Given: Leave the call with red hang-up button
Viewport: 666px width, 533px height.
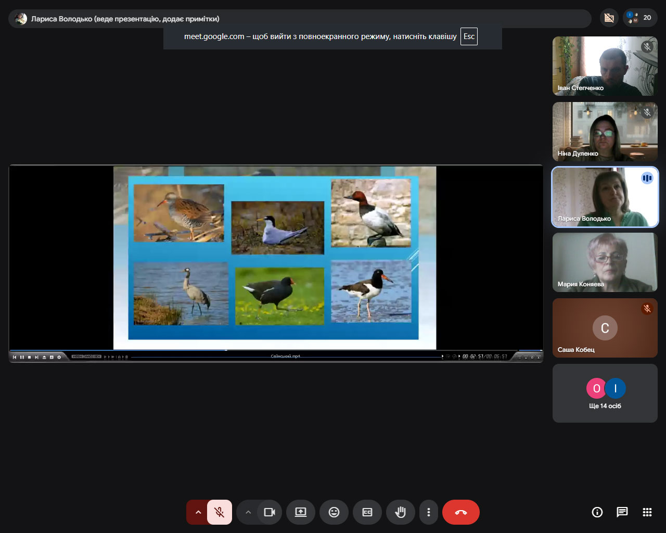Looking at the screenshot, I should [x=460, y=512].
